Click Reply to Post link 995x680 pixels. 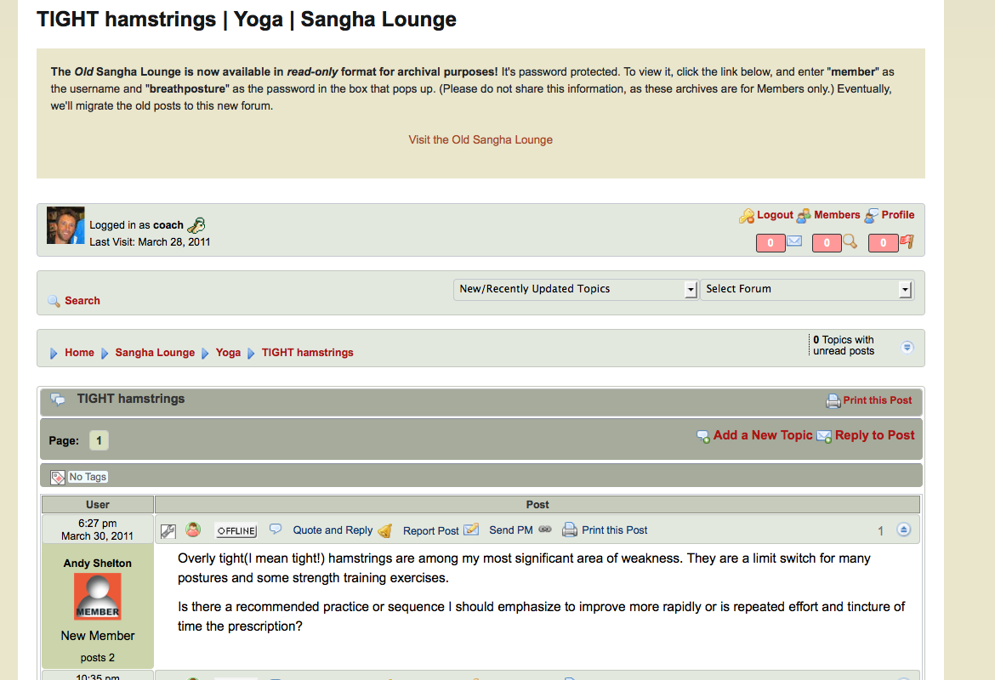pos(874,435)
